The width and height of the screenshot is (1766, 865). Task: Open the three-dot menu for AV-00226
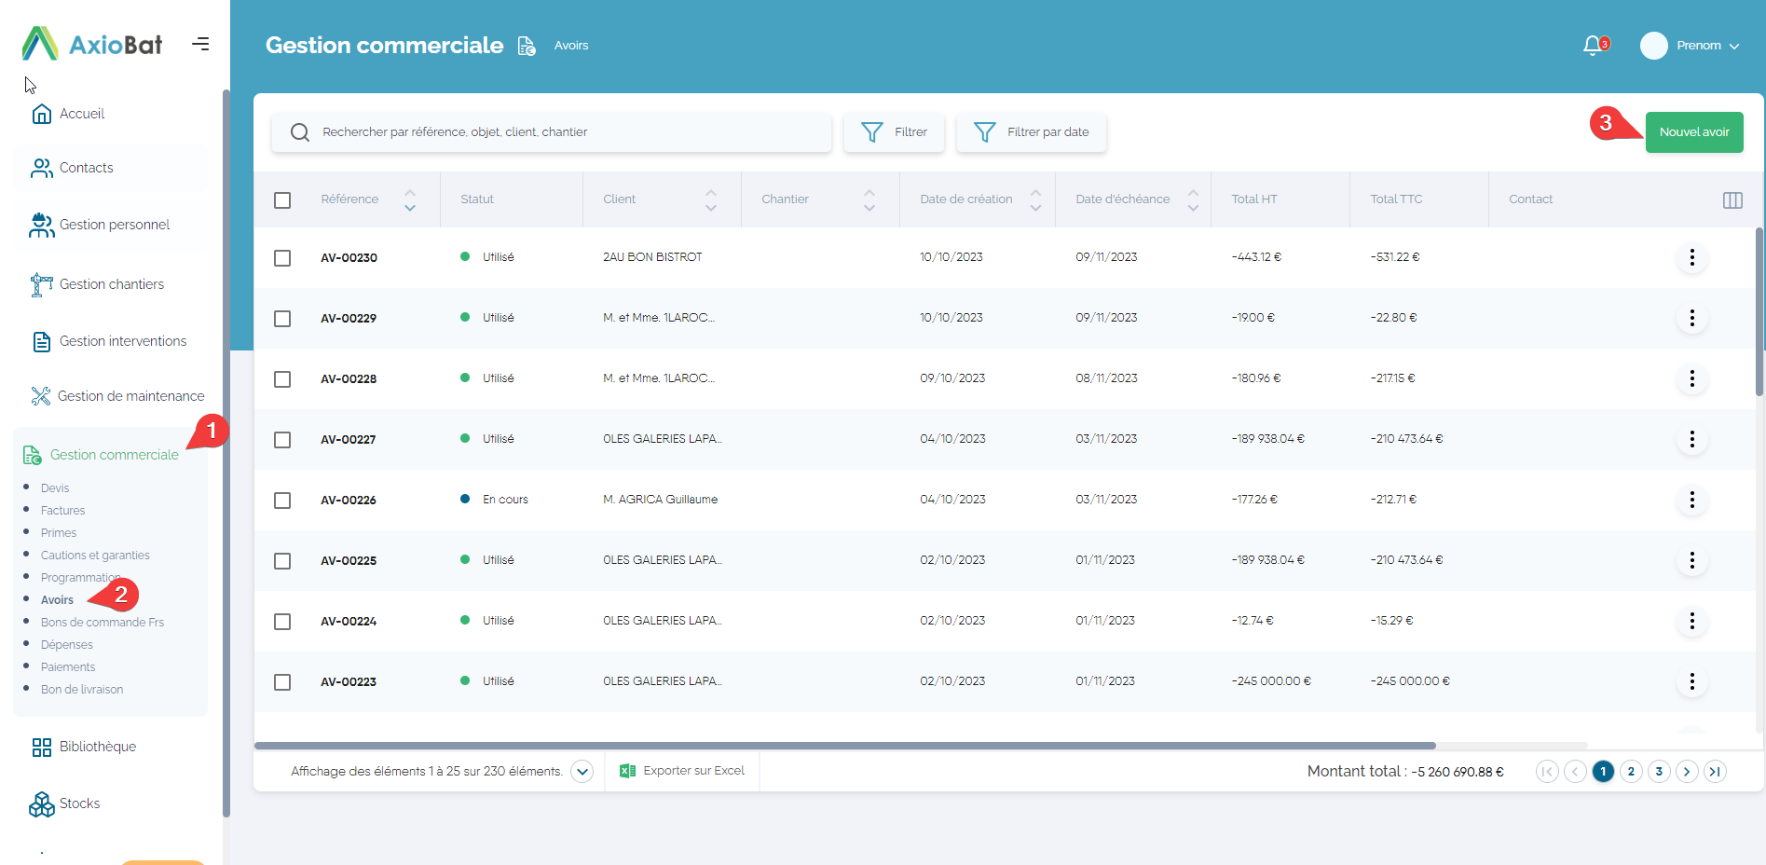pyautogui.click(x=1691, y=500)
